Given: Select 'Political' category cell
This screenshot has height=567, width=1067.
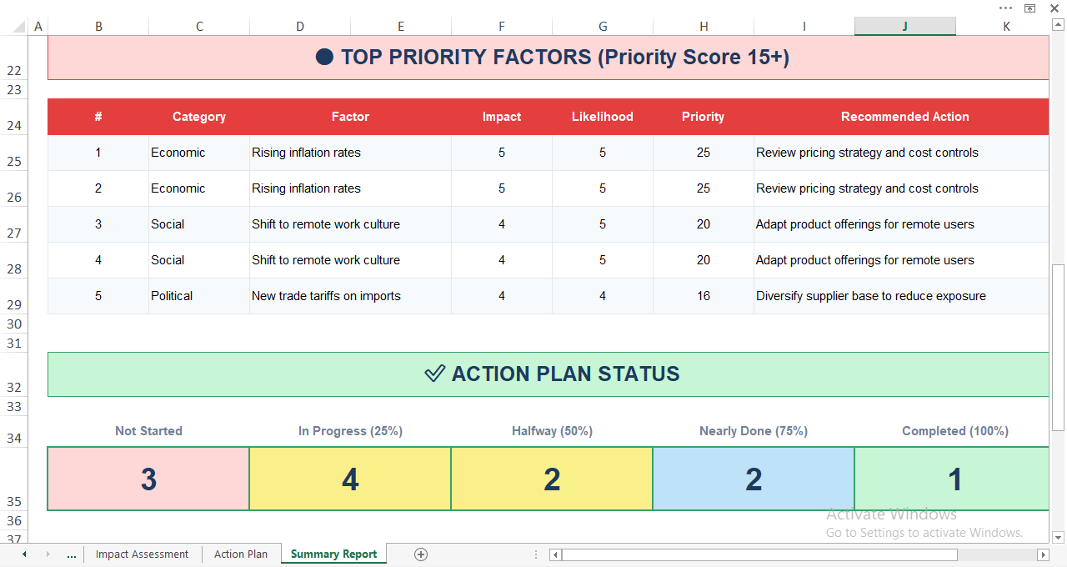Looking at the screenshot, I should [x=199, y=296].
